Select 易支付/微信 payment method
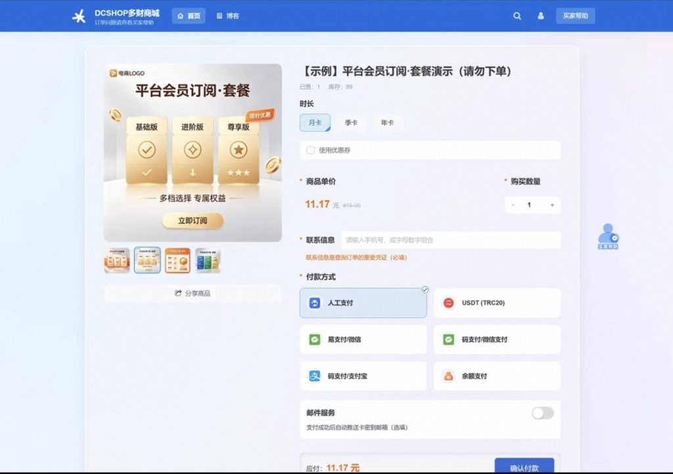This screenshot has height=474, width=673. tap(363, 339)
